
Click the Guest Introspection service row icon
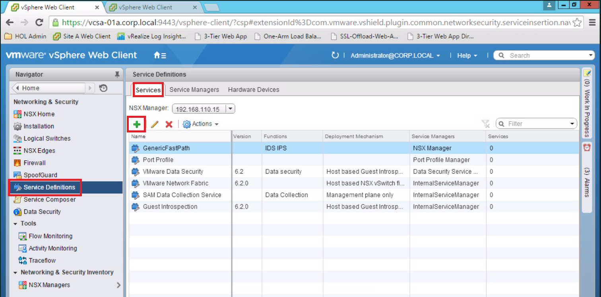coord(136,207)
